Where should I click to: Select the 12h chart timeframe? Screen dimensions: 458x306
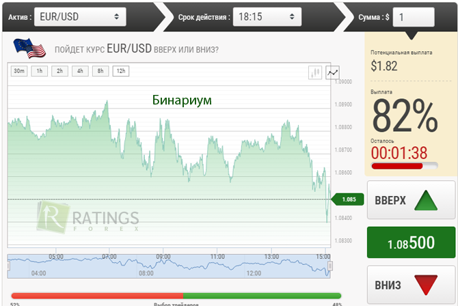(121, 71)
